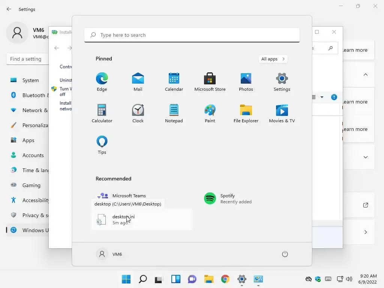
Task: Show All apps list
Action: click(273, 59)
